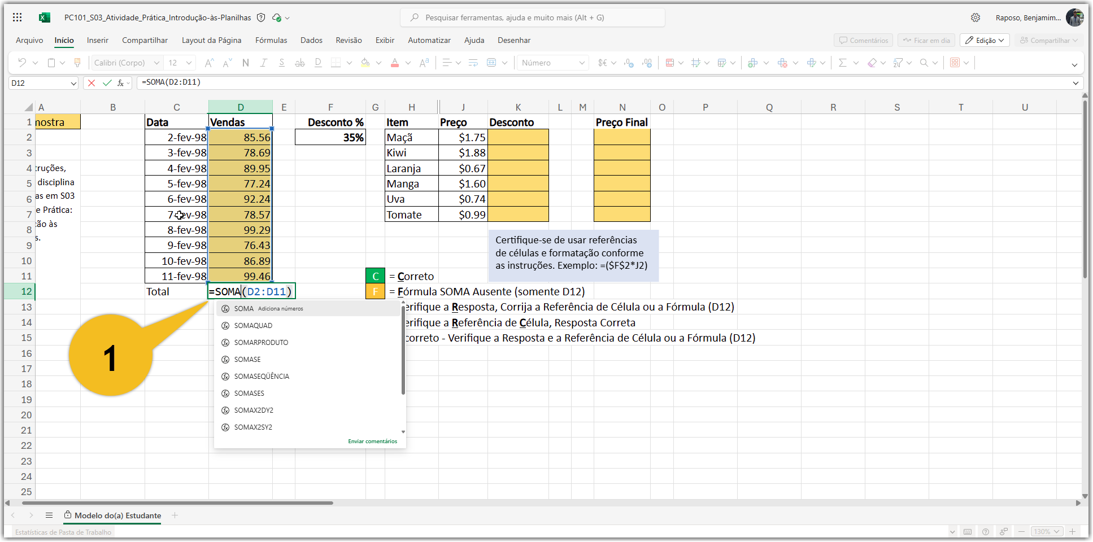
Task: Click the insert cells icon
Action: tap(752, 63)
